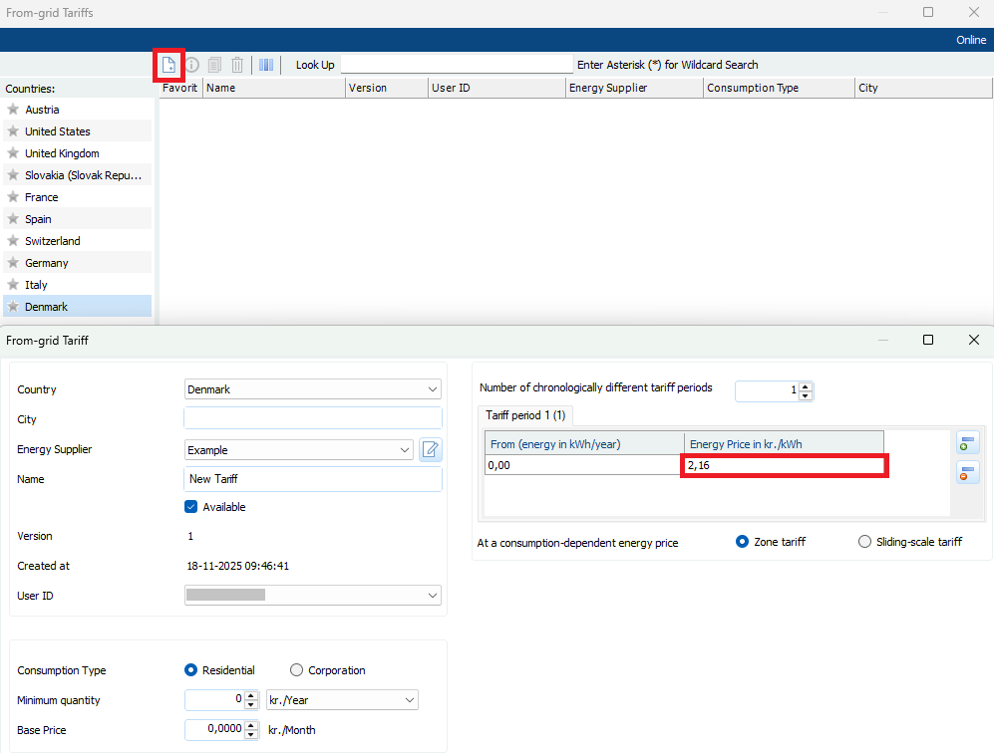Screen dimensions: 994x753
Task: Click the trash delete icon in toolbar
Action: pyautogui.click(x=237, y=65)
